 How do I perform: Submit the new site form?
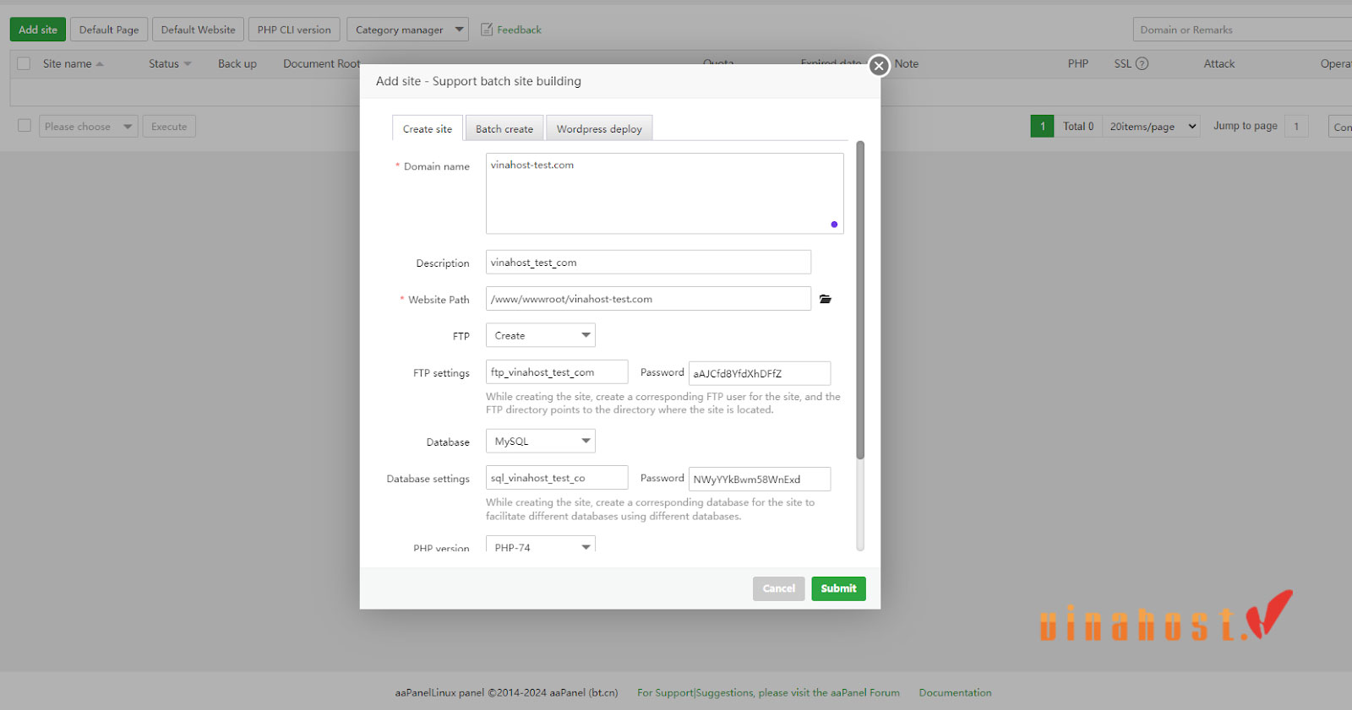pyautogui.click(x=838, y=588)
